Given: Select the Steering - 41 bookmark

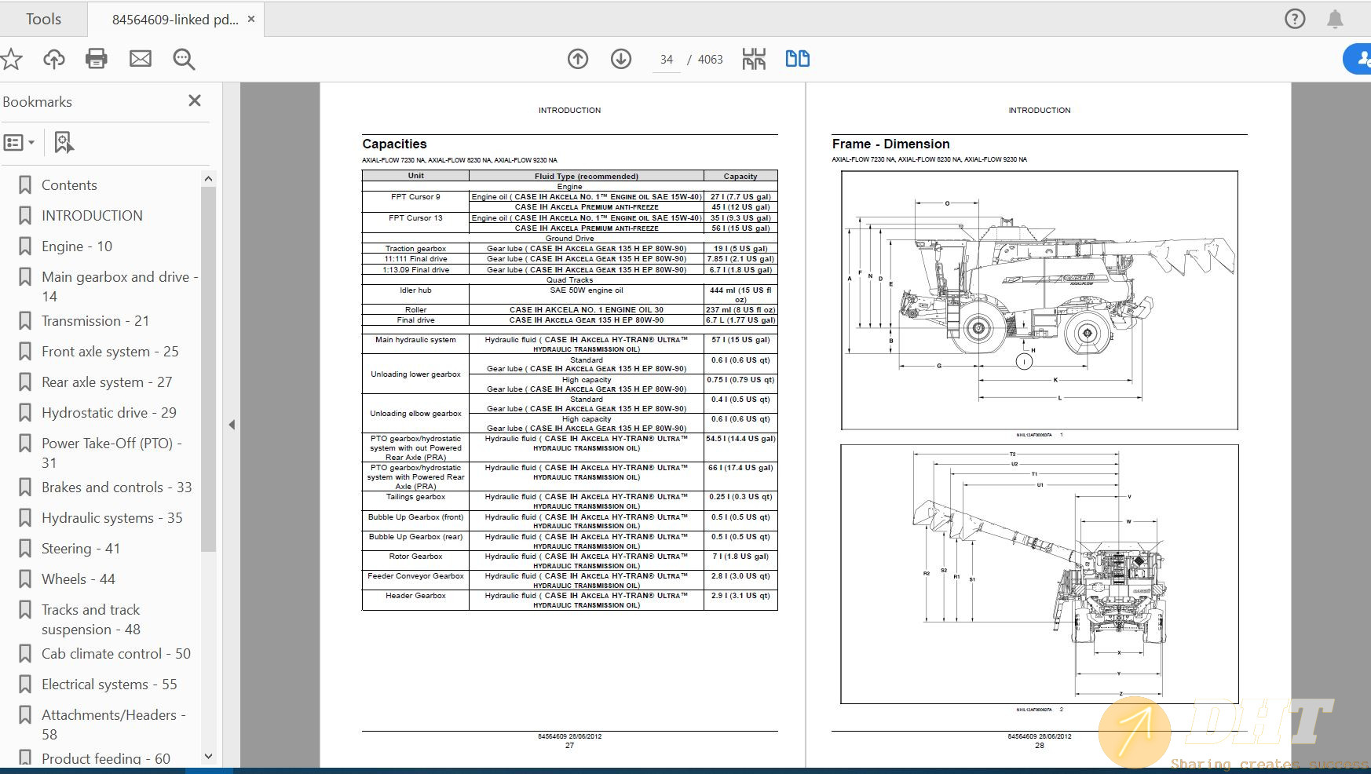Looking at the screenshot, I should point(81,549).
